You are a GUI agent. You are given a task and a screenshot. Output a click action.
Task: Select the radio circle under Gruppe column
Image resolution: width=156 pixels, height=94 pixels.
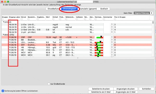(3, 19)
